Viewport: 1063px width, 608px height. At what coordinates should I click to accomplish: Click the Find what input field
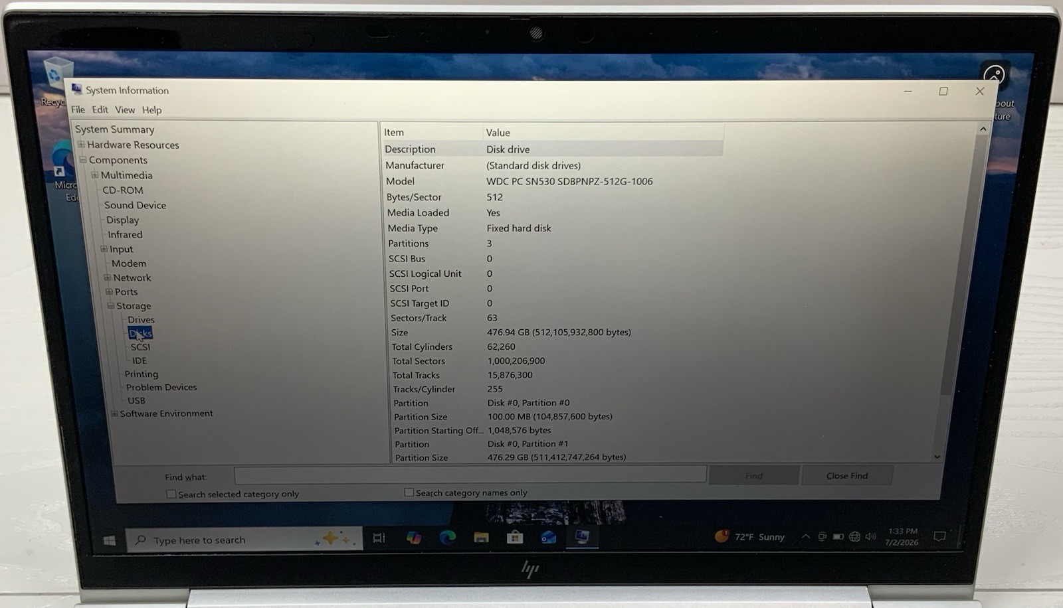470,475
